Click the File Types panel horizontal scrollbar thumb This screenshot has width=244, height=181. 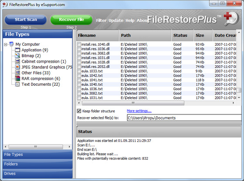point(36,147)
